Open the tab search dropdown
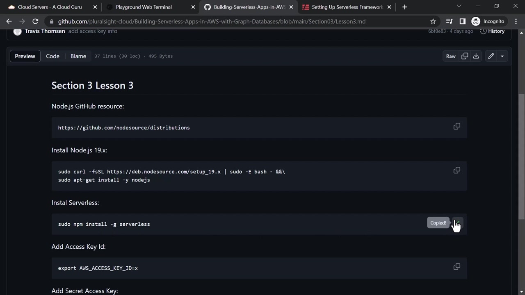Image resolution: width=525 pixels, height=295 pixels. 459,6
